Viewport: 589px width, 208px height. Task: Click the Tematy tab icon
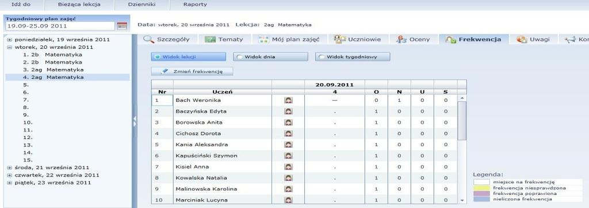point(210,40)
